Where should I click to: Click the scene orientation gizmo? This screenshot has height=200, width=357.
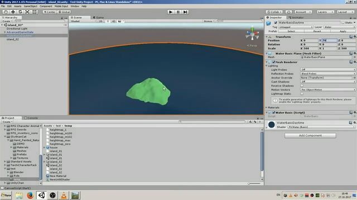(252, 34)
